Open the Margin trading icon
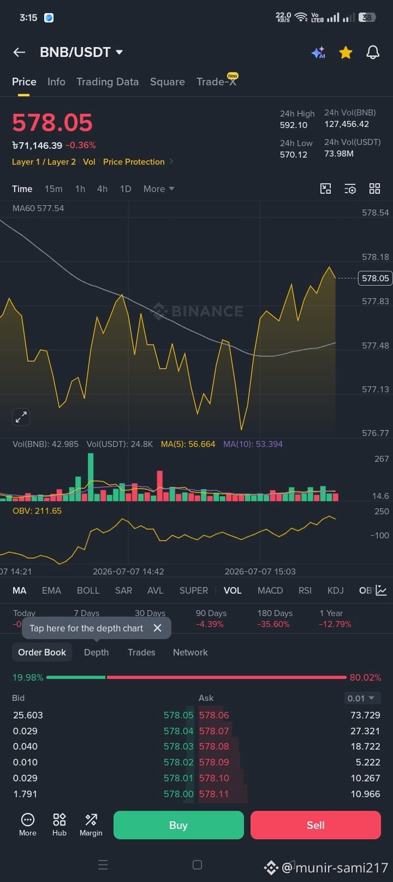 click(x=91, y=825)
